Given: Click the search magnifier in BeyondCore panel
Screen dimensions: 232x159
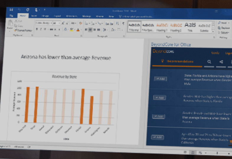Looking at the screenshot, I should pyautogui.click(x=209, y=62).
